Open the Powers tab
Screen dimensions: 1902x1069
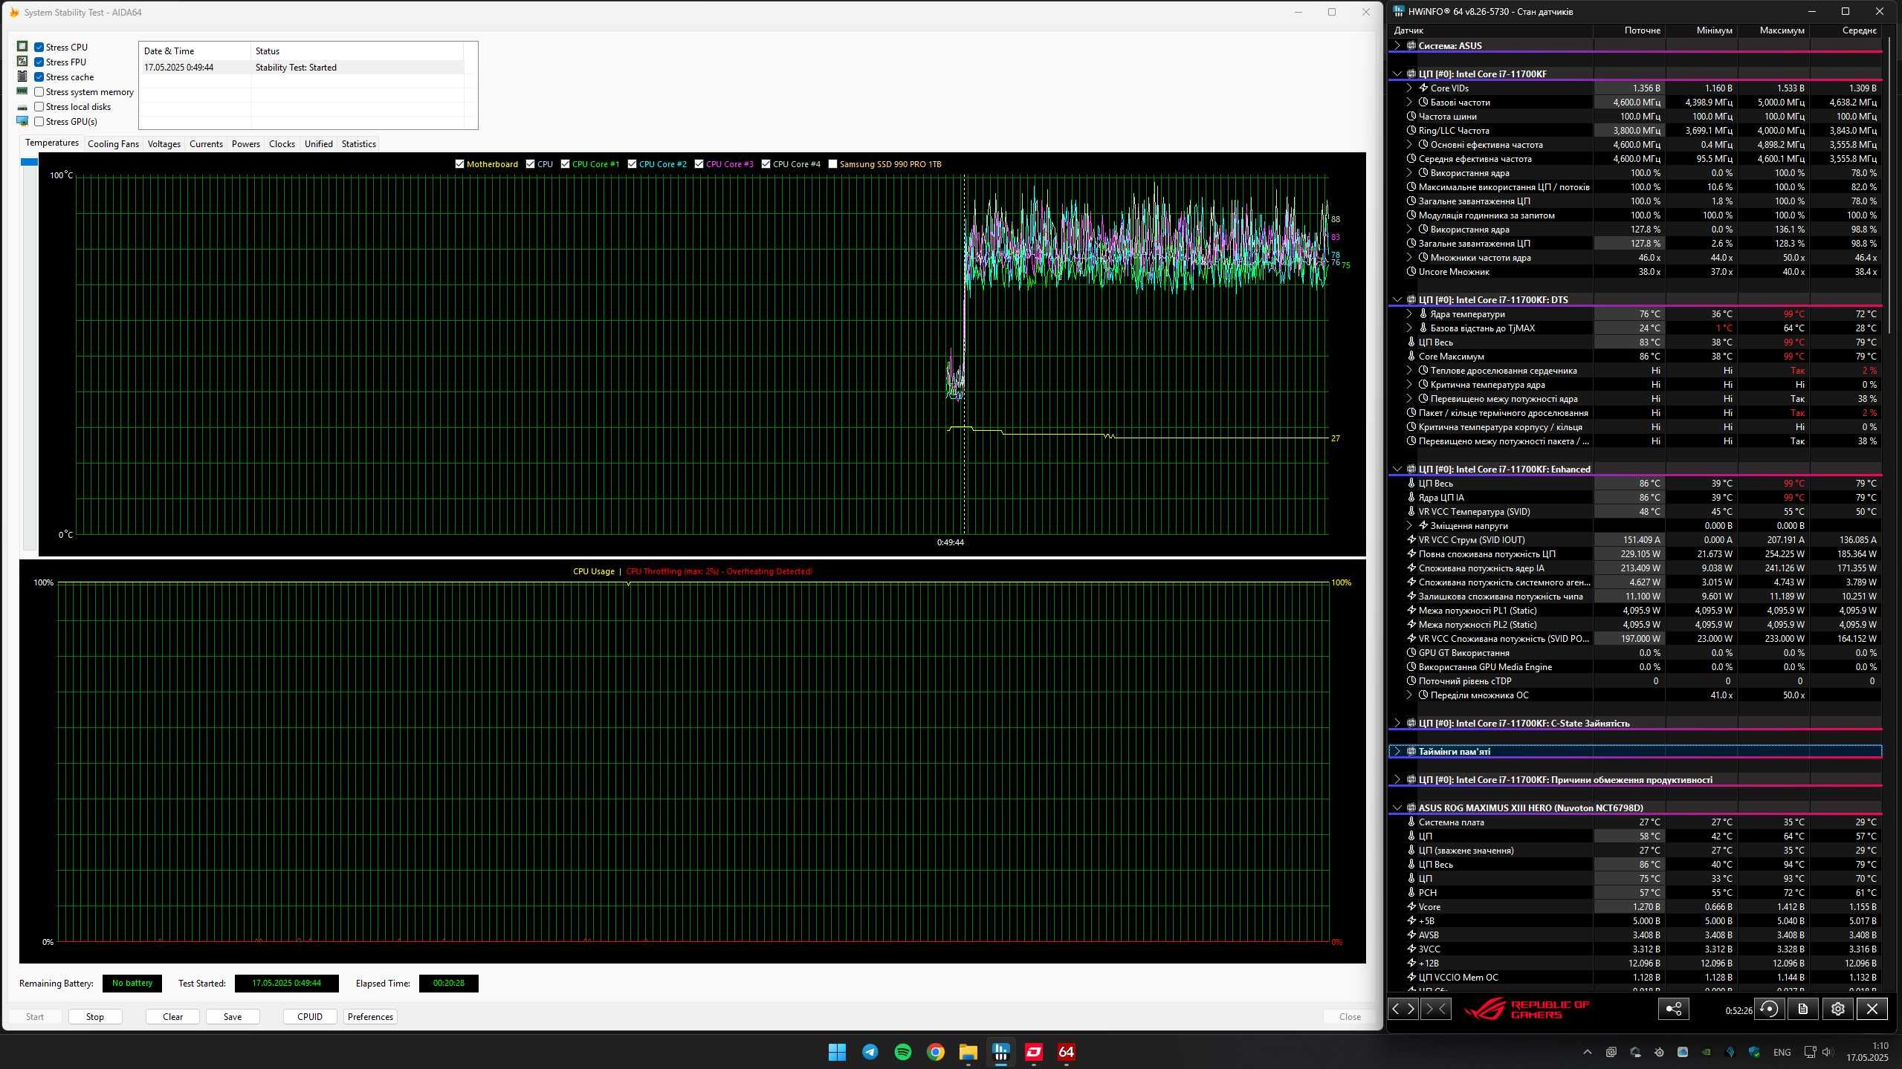coord(245,143)
